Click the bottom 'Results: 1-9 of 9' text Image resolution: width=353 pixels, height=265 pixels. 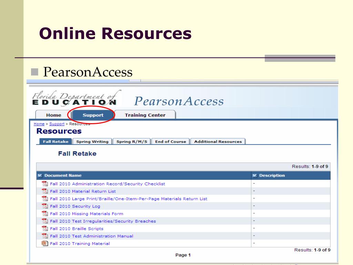pos(312,250)
